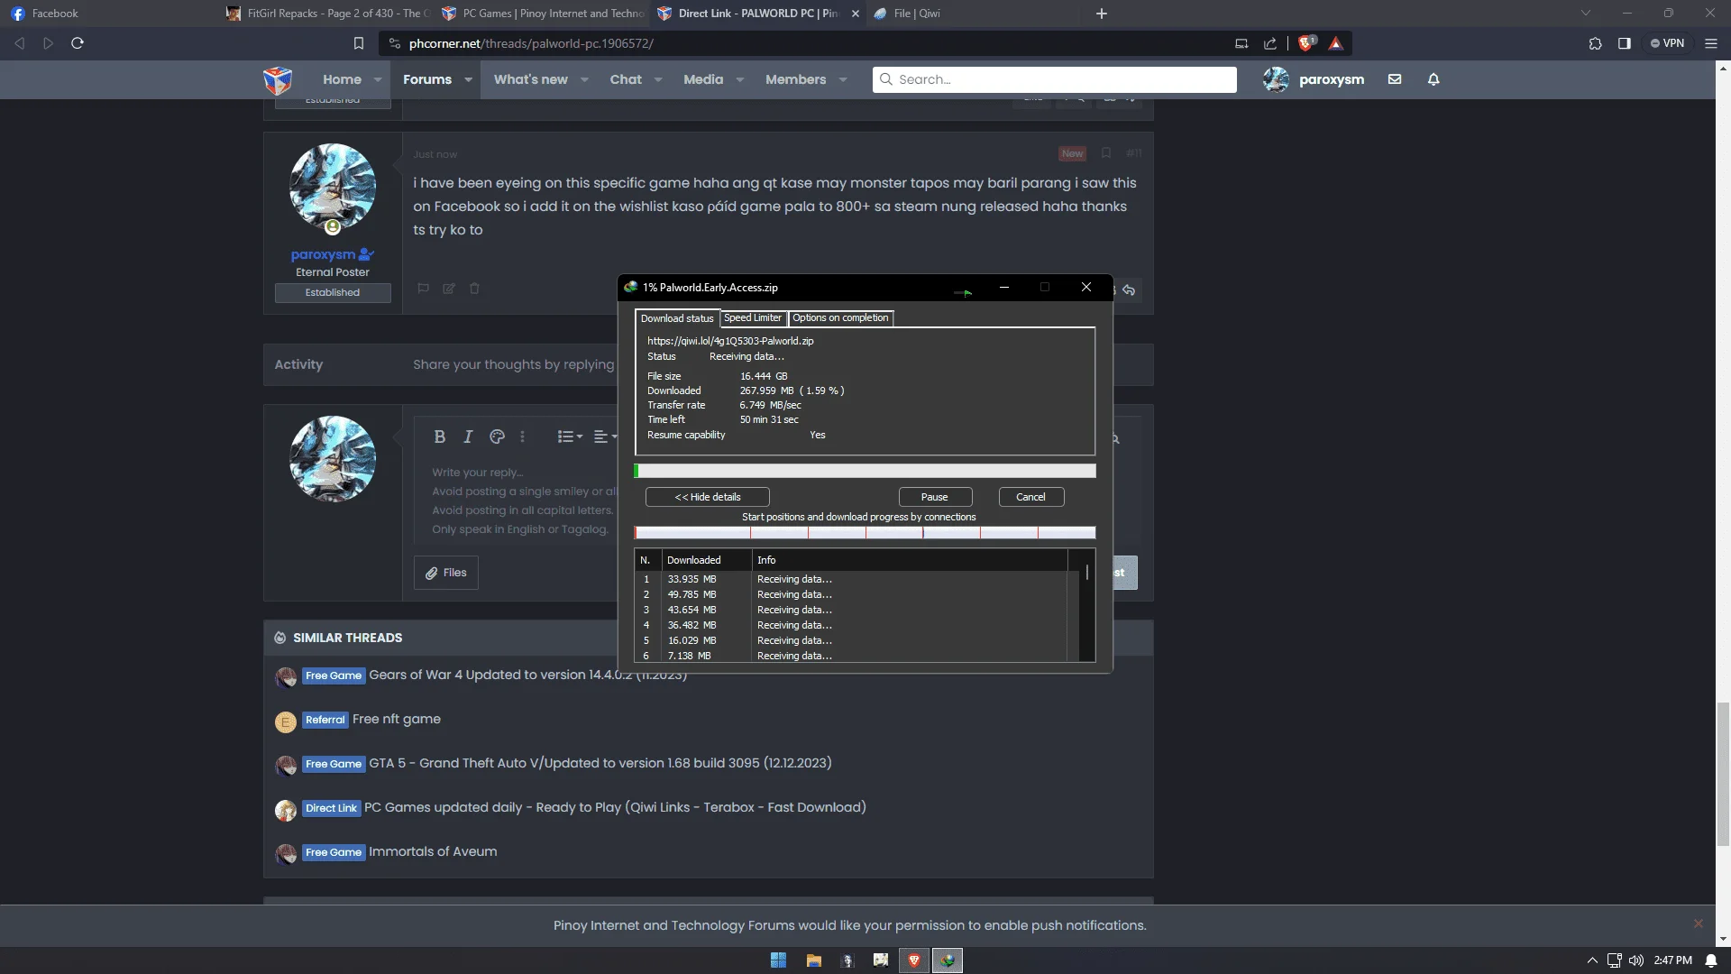Viewport: 1731px width, 974px height.
Task: Show hidden system tray icons
Action: coord(1592,960)
